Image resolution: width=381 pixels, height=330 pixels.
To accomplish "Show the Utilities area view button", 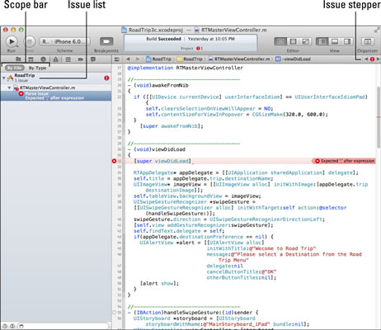I will [347, 41].
